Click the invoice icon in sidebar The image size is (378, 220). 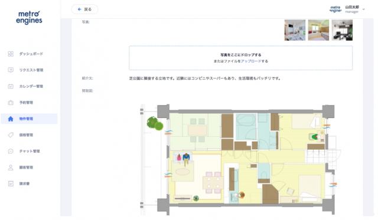point(11,183)
